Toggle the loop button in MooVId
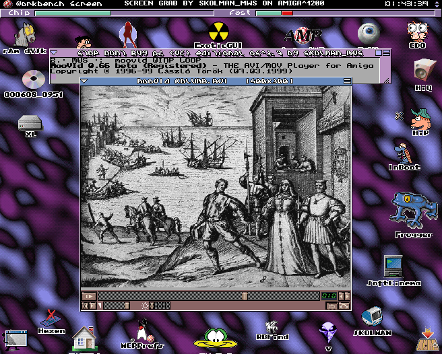 pyautogui.click(x=331, y=306)
